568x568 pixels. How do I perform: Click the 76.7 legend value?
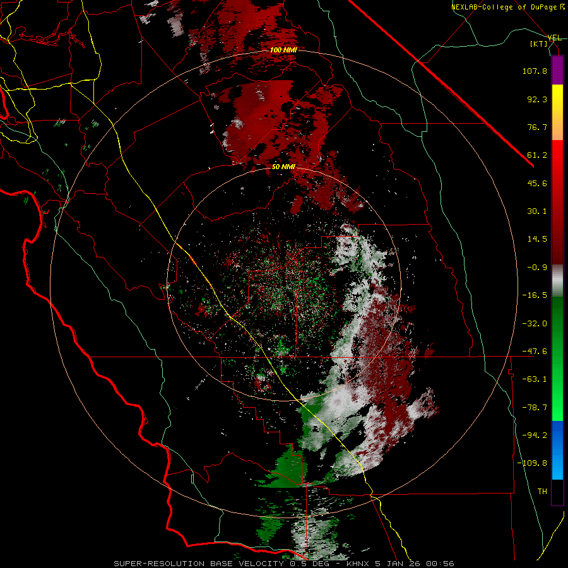[537, 127]
